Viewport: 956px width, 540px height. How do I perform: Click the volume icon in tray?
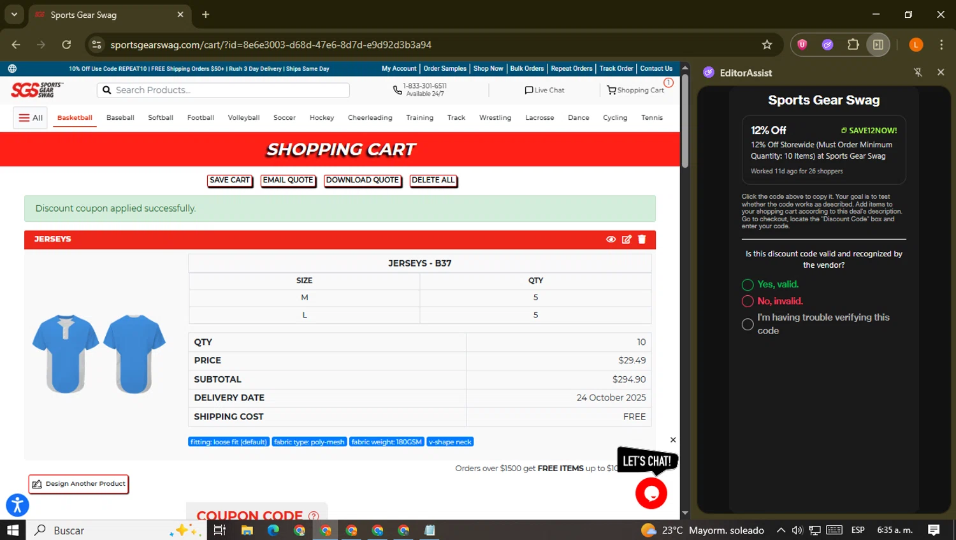point(797,530)
